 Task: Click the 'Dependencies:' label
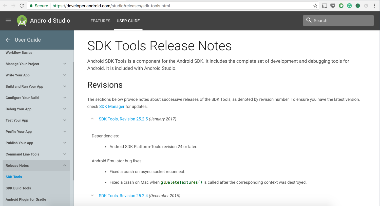click(105, 136)
